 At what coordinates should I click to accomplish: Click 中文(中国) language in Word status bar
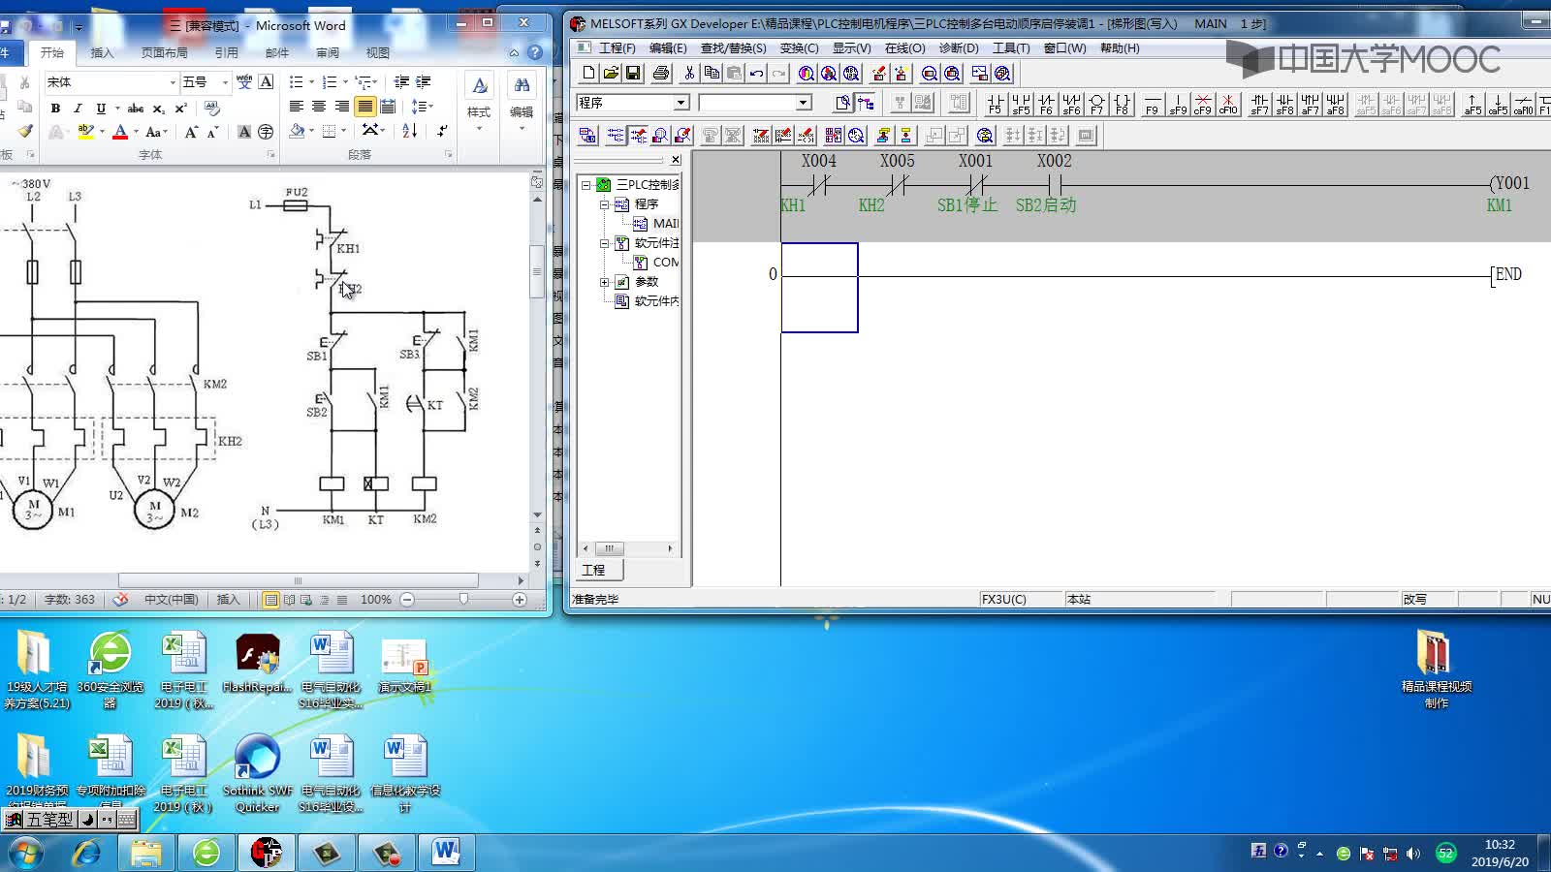pyautogui.click(x=171, y=600)
